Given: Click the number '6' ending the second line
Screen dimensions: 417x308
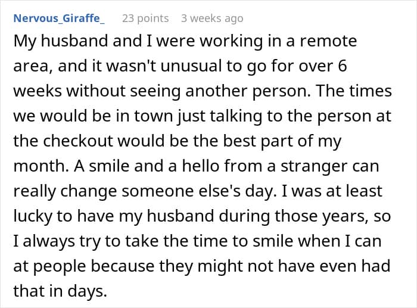Looking at the screenshot, I should [343, 66].
